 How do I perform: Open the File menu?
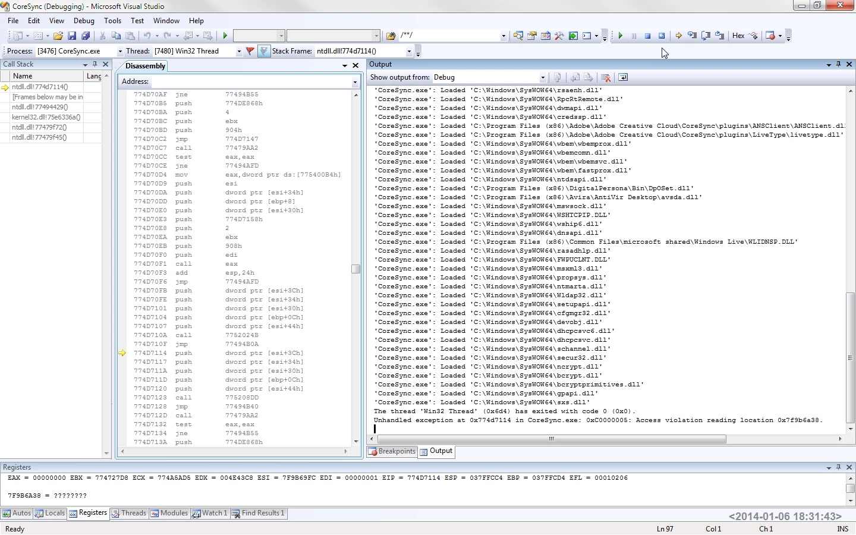coord(13,20)
